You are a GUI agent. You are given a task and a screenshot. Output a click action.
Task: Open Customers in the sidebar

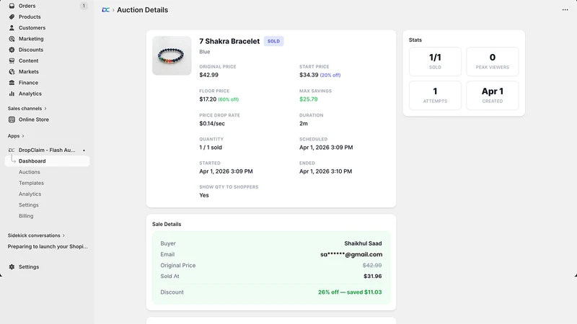pyautogui.click(x=32, y=28)
